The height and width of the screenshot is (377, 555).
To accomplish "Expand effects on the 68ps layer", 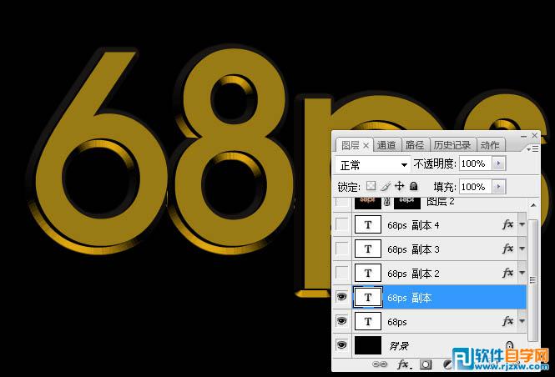I will point(522,321).
